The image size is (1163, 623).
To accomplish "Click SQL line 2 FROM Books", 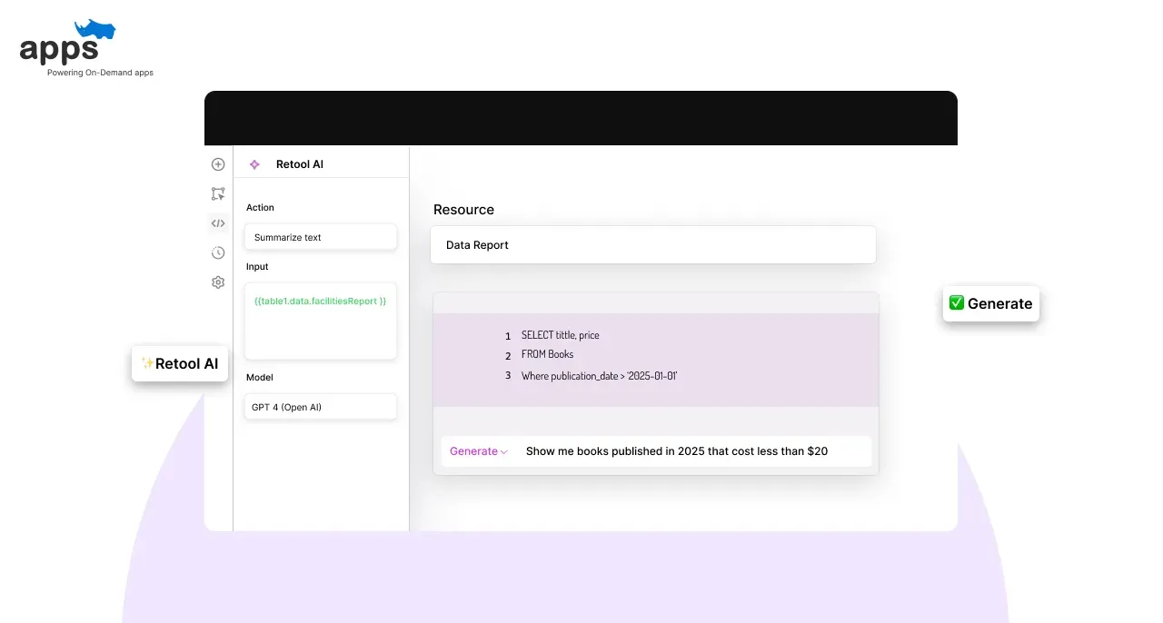I will click(548, 354).
